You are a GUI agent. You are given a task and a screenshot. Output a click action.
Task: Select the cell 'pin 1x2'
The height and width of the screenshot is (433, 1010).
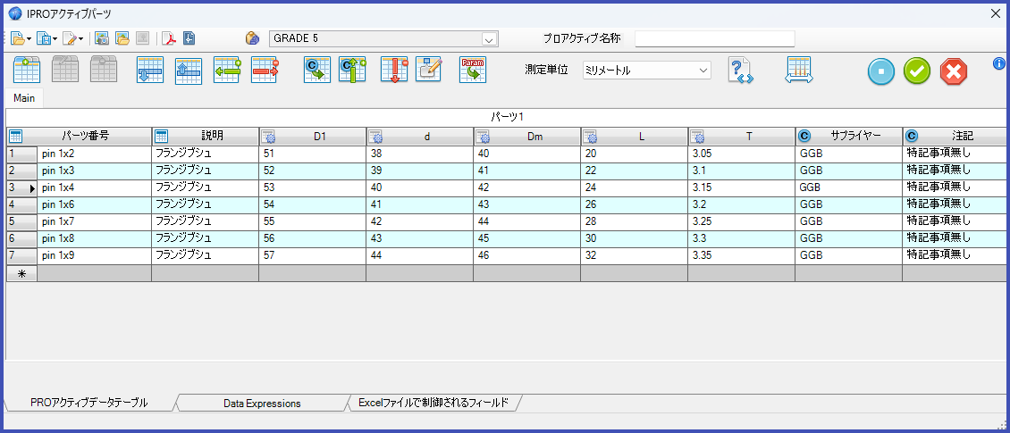click(95, 154)
